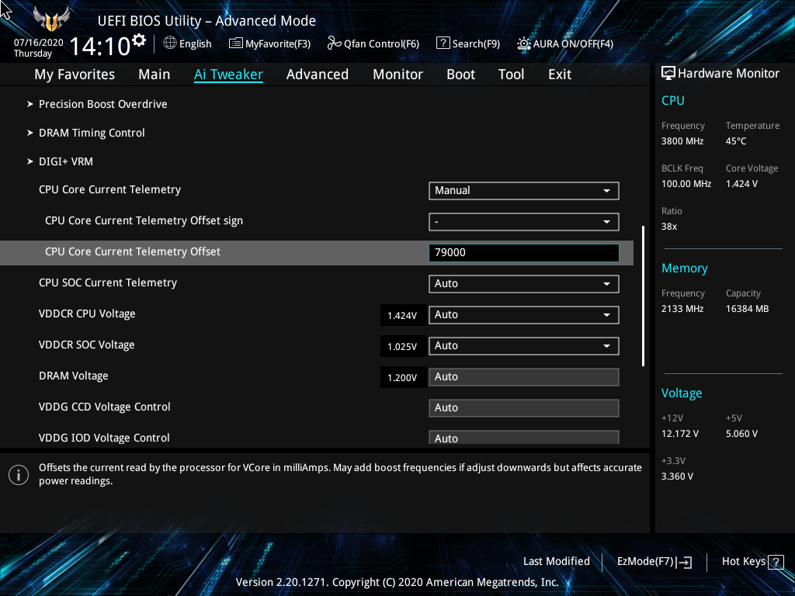Open VDDCR CPU Voltage dropdown
Viewport: 795px width, 596px height.
point(524,315)
